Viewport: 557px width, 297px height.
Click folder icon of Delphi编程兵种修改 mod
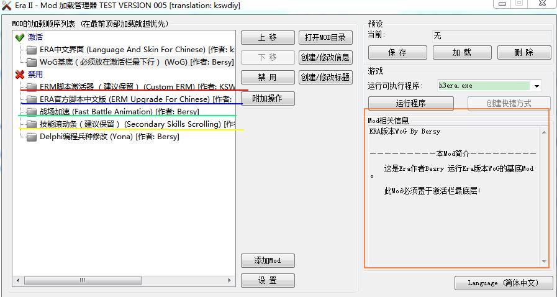coord(32,137)
